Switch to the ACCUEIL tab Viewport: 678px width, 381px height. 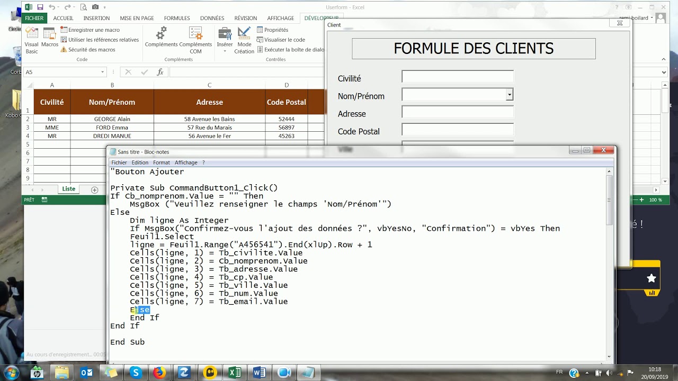click(x=63, y=18)
